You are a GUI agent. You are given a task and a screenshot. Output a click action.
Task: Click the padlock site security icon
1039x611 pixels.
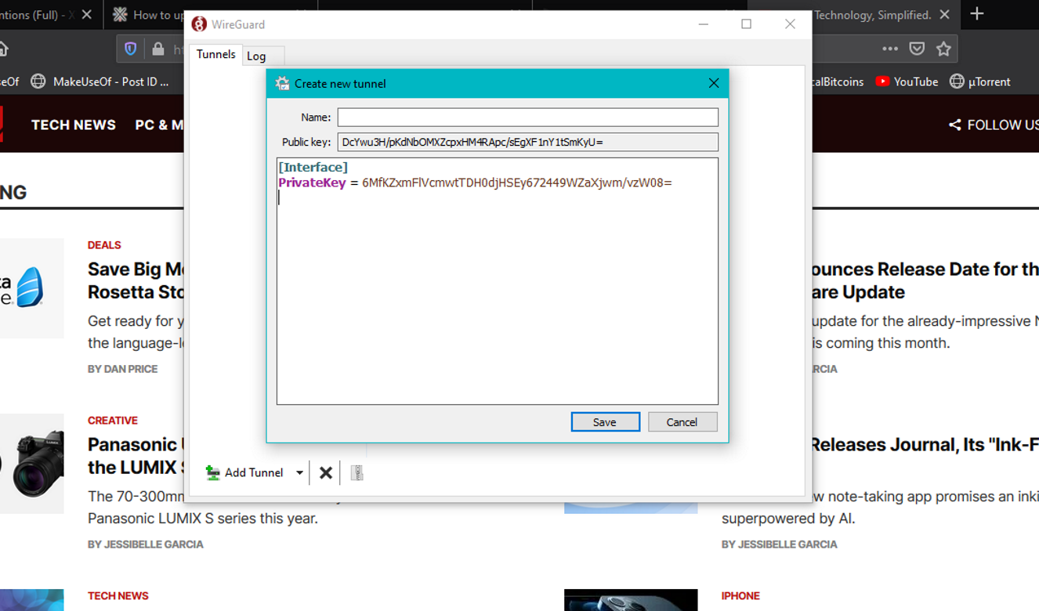[157, 49]
